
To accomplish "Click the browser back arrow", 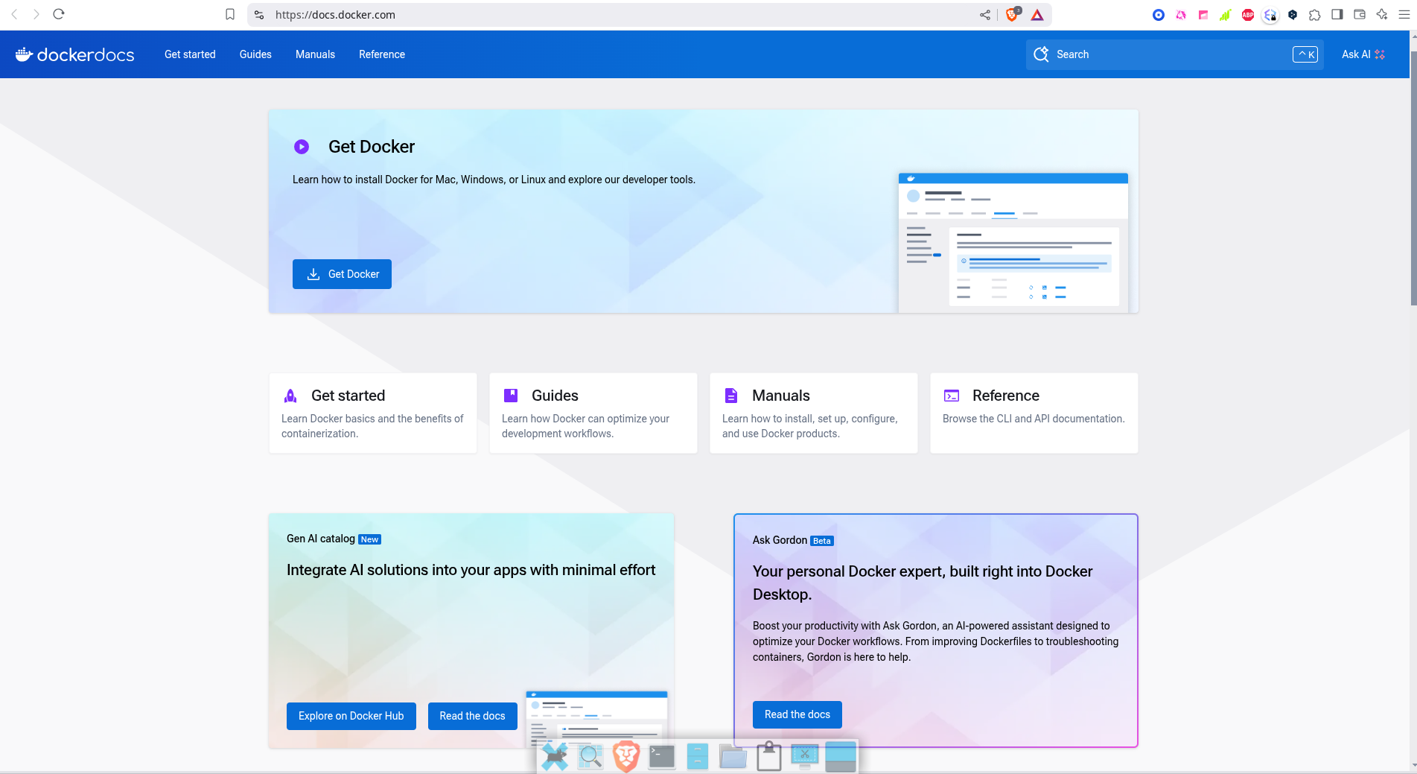I will (14, 14).
